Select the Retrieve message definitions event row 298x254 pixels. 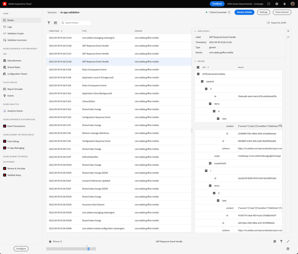(x=119, y=133)
